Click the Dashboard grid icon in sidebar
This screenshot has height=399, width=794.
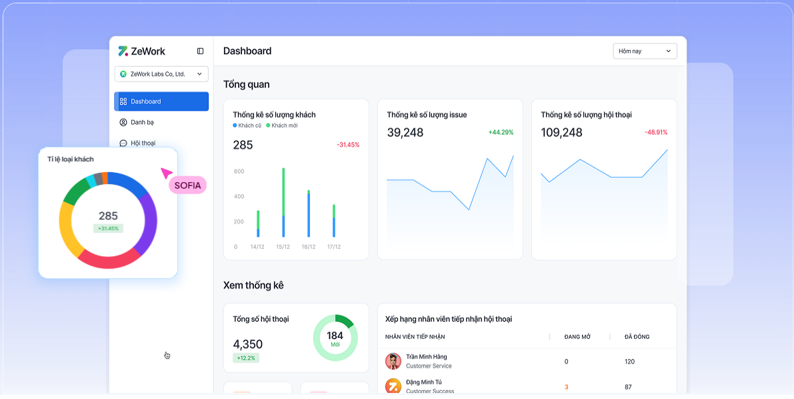click(123, 101)
